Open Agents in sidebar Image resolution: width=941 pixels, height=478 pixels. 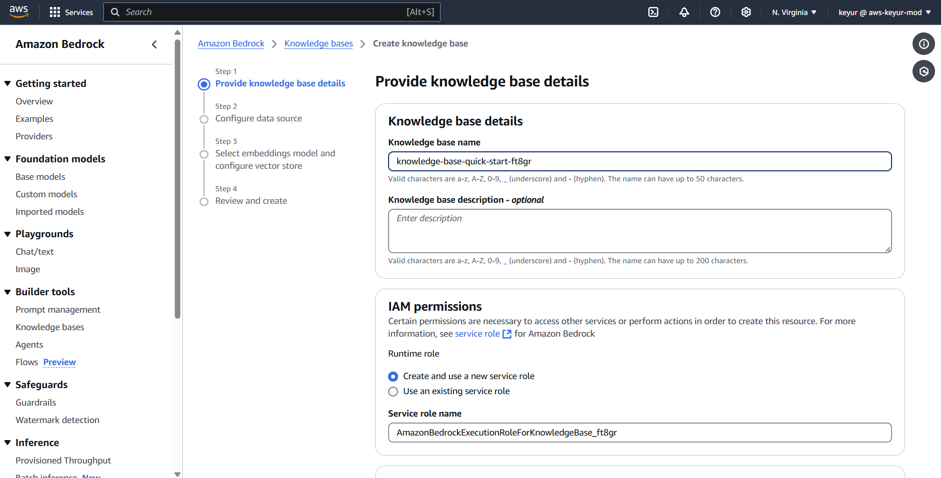click(29, 345)
